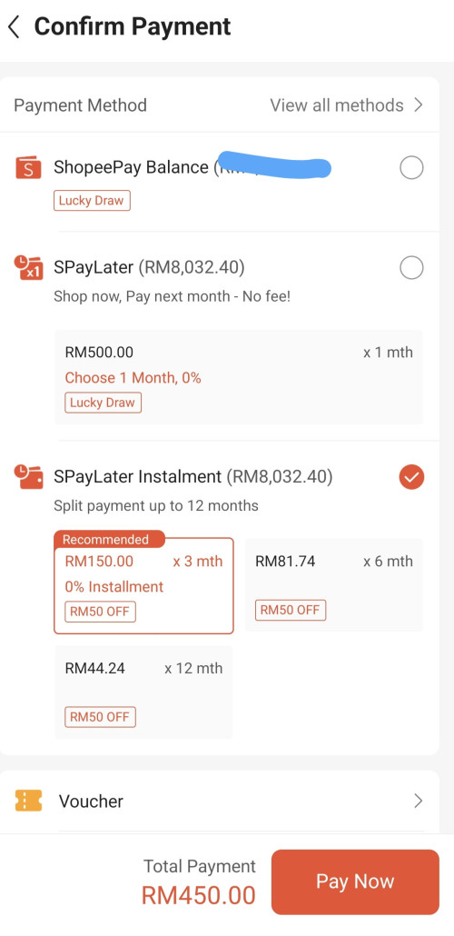
Task: Click the Pay Now button
Action: (x=355, y=881)
